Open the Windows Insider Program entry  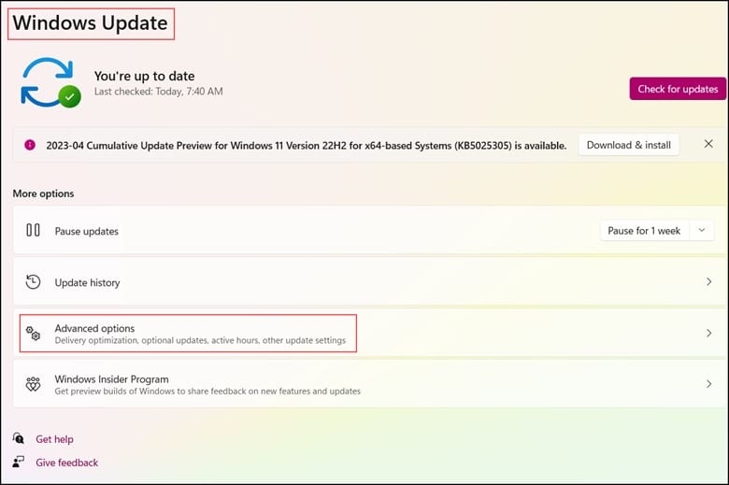[x=370, y=384]
